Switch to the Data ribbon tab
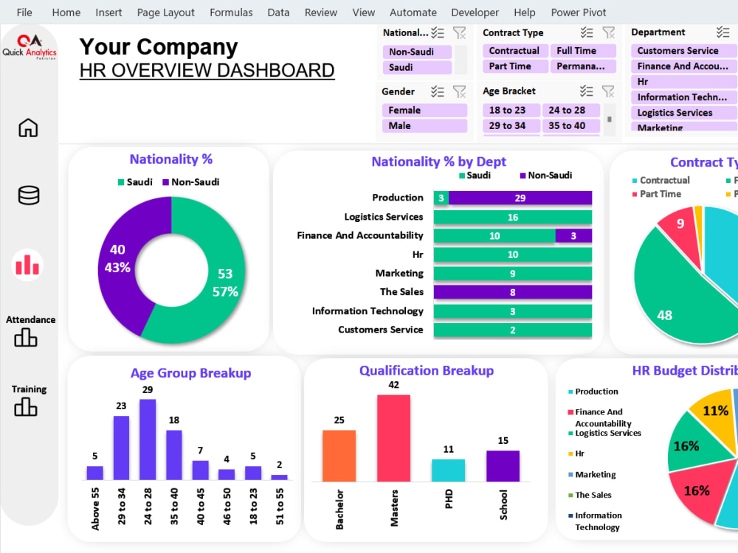The height and width of the screenshot is (553, 738). 278,12
